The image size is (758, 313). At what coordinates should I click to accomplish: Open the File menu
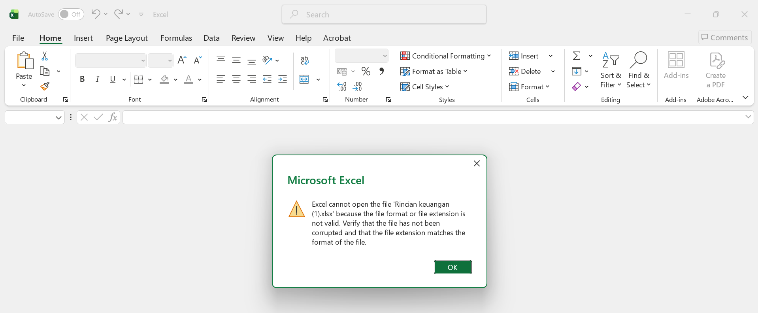coord(18,38)
